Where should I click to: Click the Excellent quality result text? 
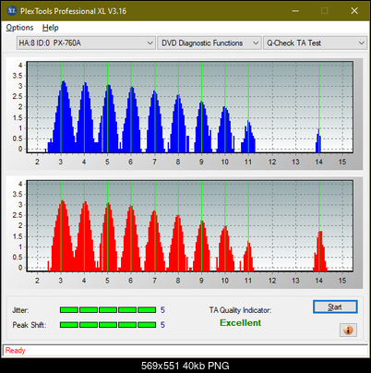click(x=241, y=323)
